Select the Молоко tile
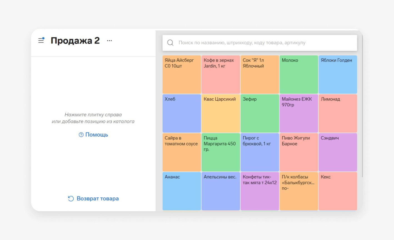 coord(299,74)
